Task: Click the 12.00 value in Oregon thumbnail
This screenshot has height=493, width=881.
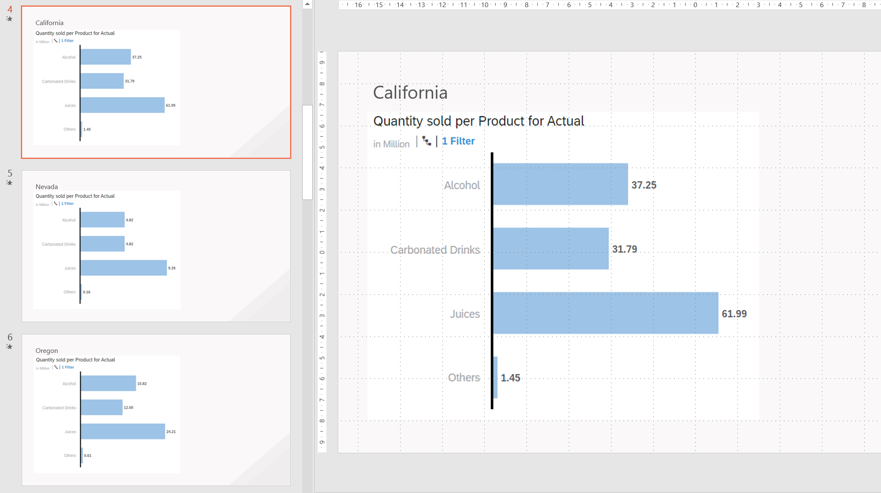Action: click(128, 407)
